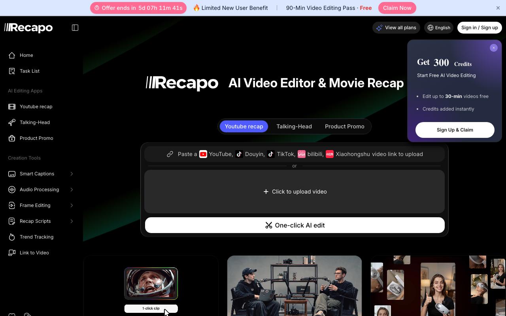Click the Audio Processing waveform icon

(12, 190)
